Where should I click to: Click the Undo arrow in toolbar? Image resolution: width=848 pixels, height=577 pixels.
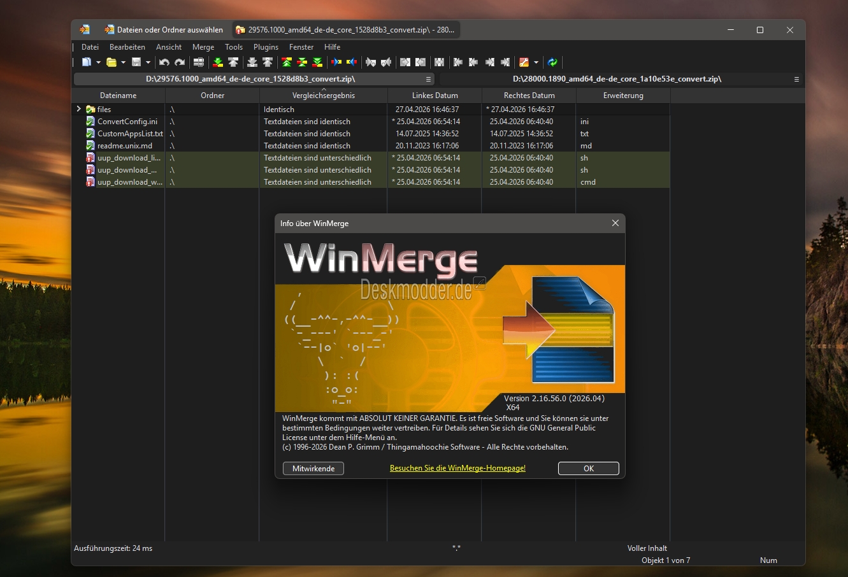[x=164, y=62]
